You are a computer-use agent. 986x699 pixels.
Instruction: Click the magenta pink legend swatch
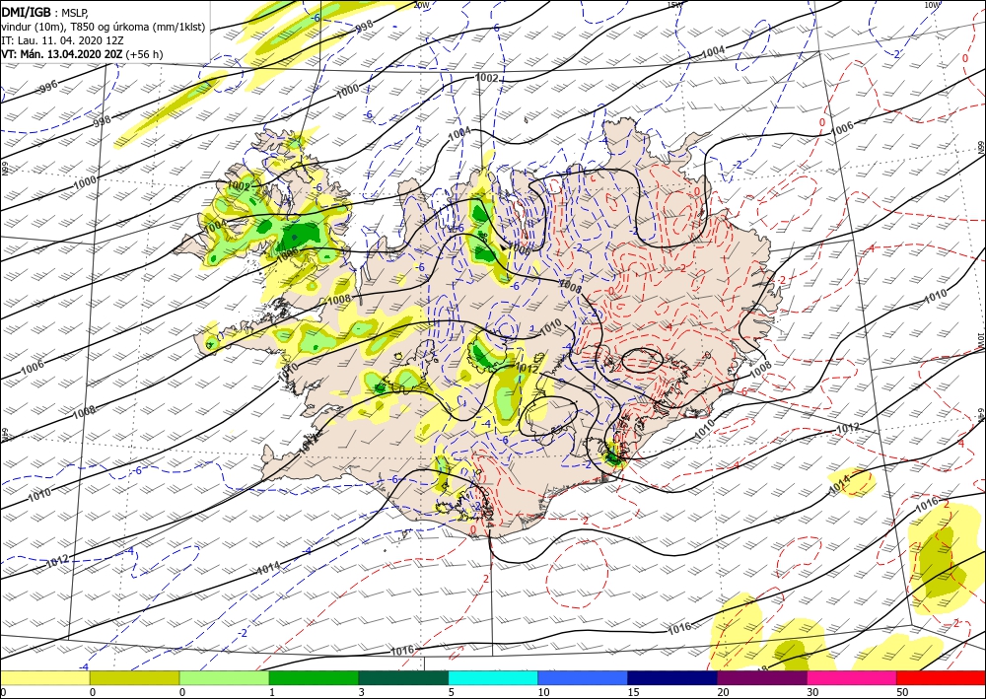[x=852, y=677]
